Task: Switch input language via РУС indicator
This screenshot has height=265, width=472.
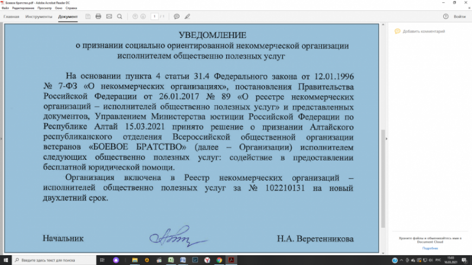Action: tap(438, 260)
